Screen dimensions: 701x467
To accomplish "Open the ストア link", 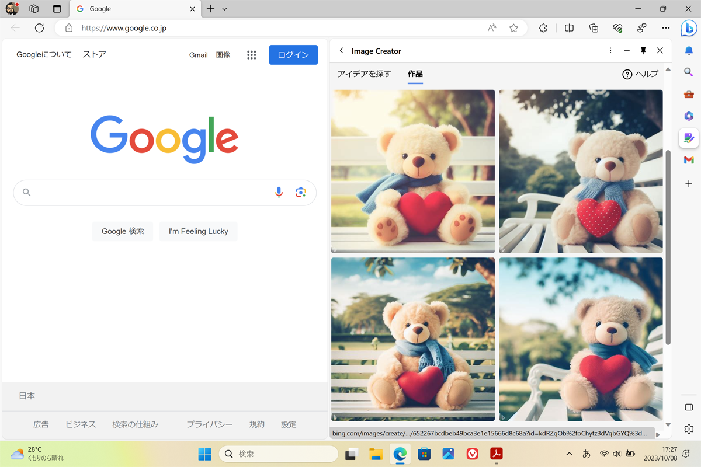I will click(x=94, y=54).
